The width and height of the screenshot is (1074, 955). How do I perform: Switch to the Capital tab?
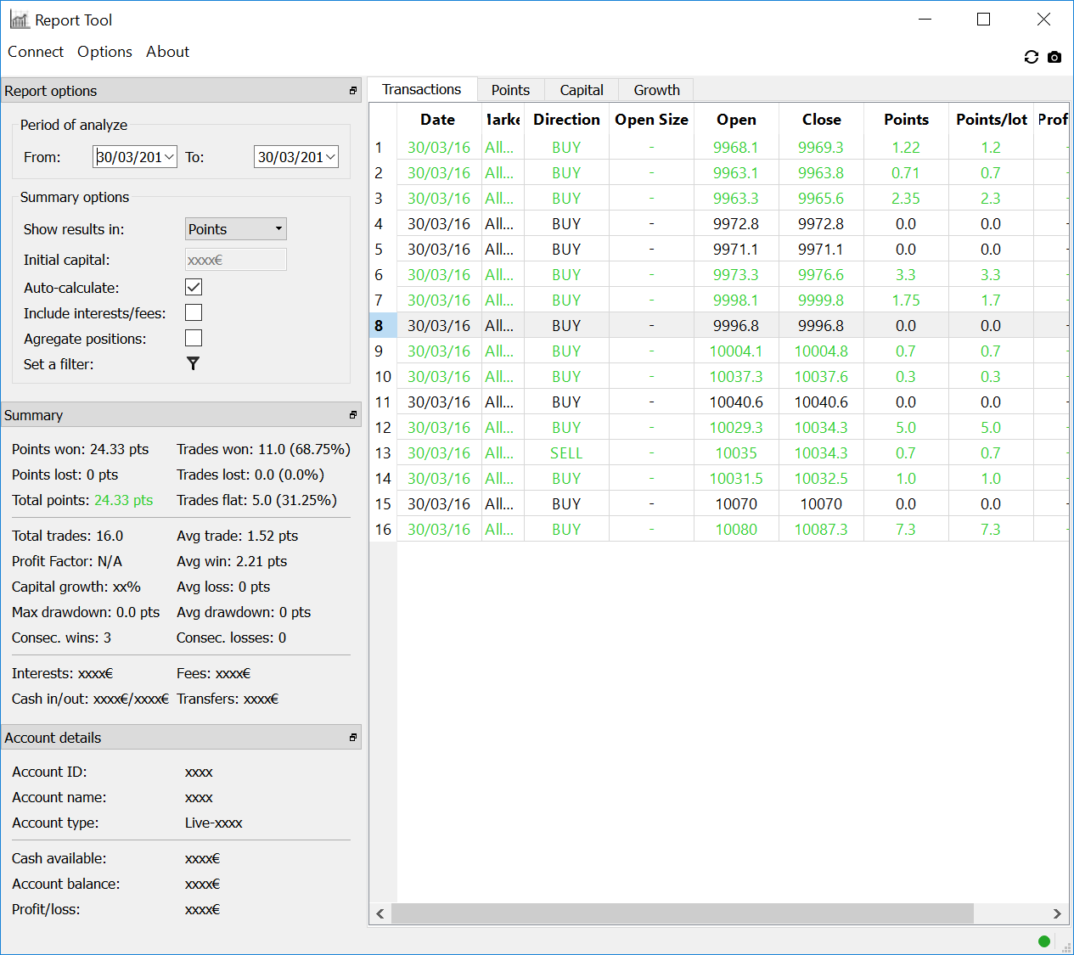click(582, 90)
